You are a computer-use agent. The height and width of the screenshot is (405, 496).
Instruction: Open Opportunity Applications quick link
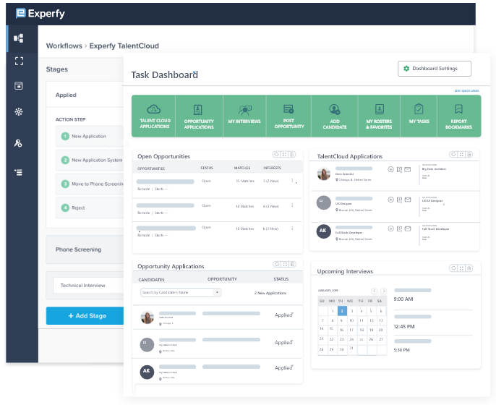point(199,116)
